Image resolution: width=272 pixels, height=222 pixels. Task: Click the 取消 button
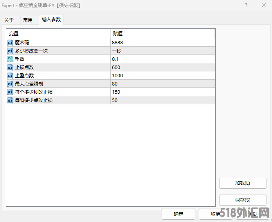click(216, 214)
